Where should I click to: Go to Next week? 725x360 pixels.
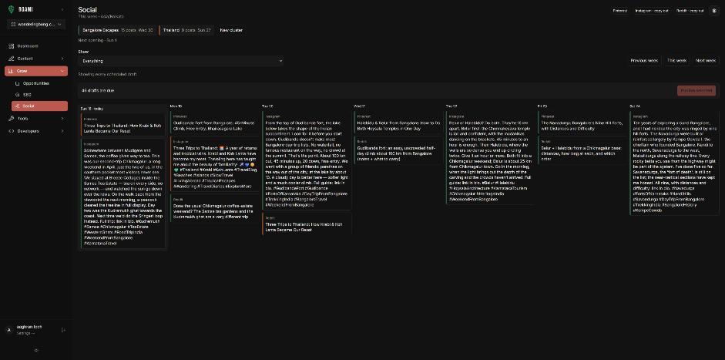click(x=706, y=61)
